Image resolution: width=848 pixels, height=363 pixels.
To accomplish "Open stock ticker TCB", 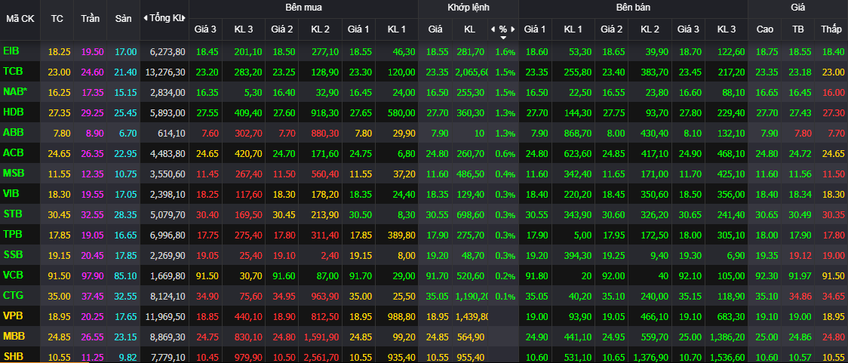I will point(12,72).
